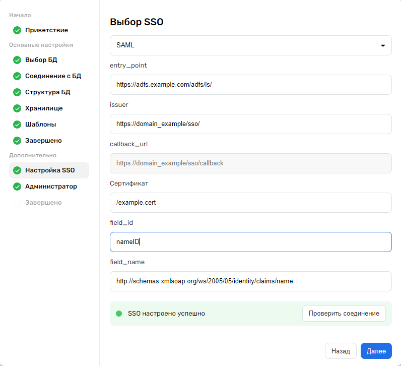
Task: Click into the issuer input field
Action: (x=251, y=124)
